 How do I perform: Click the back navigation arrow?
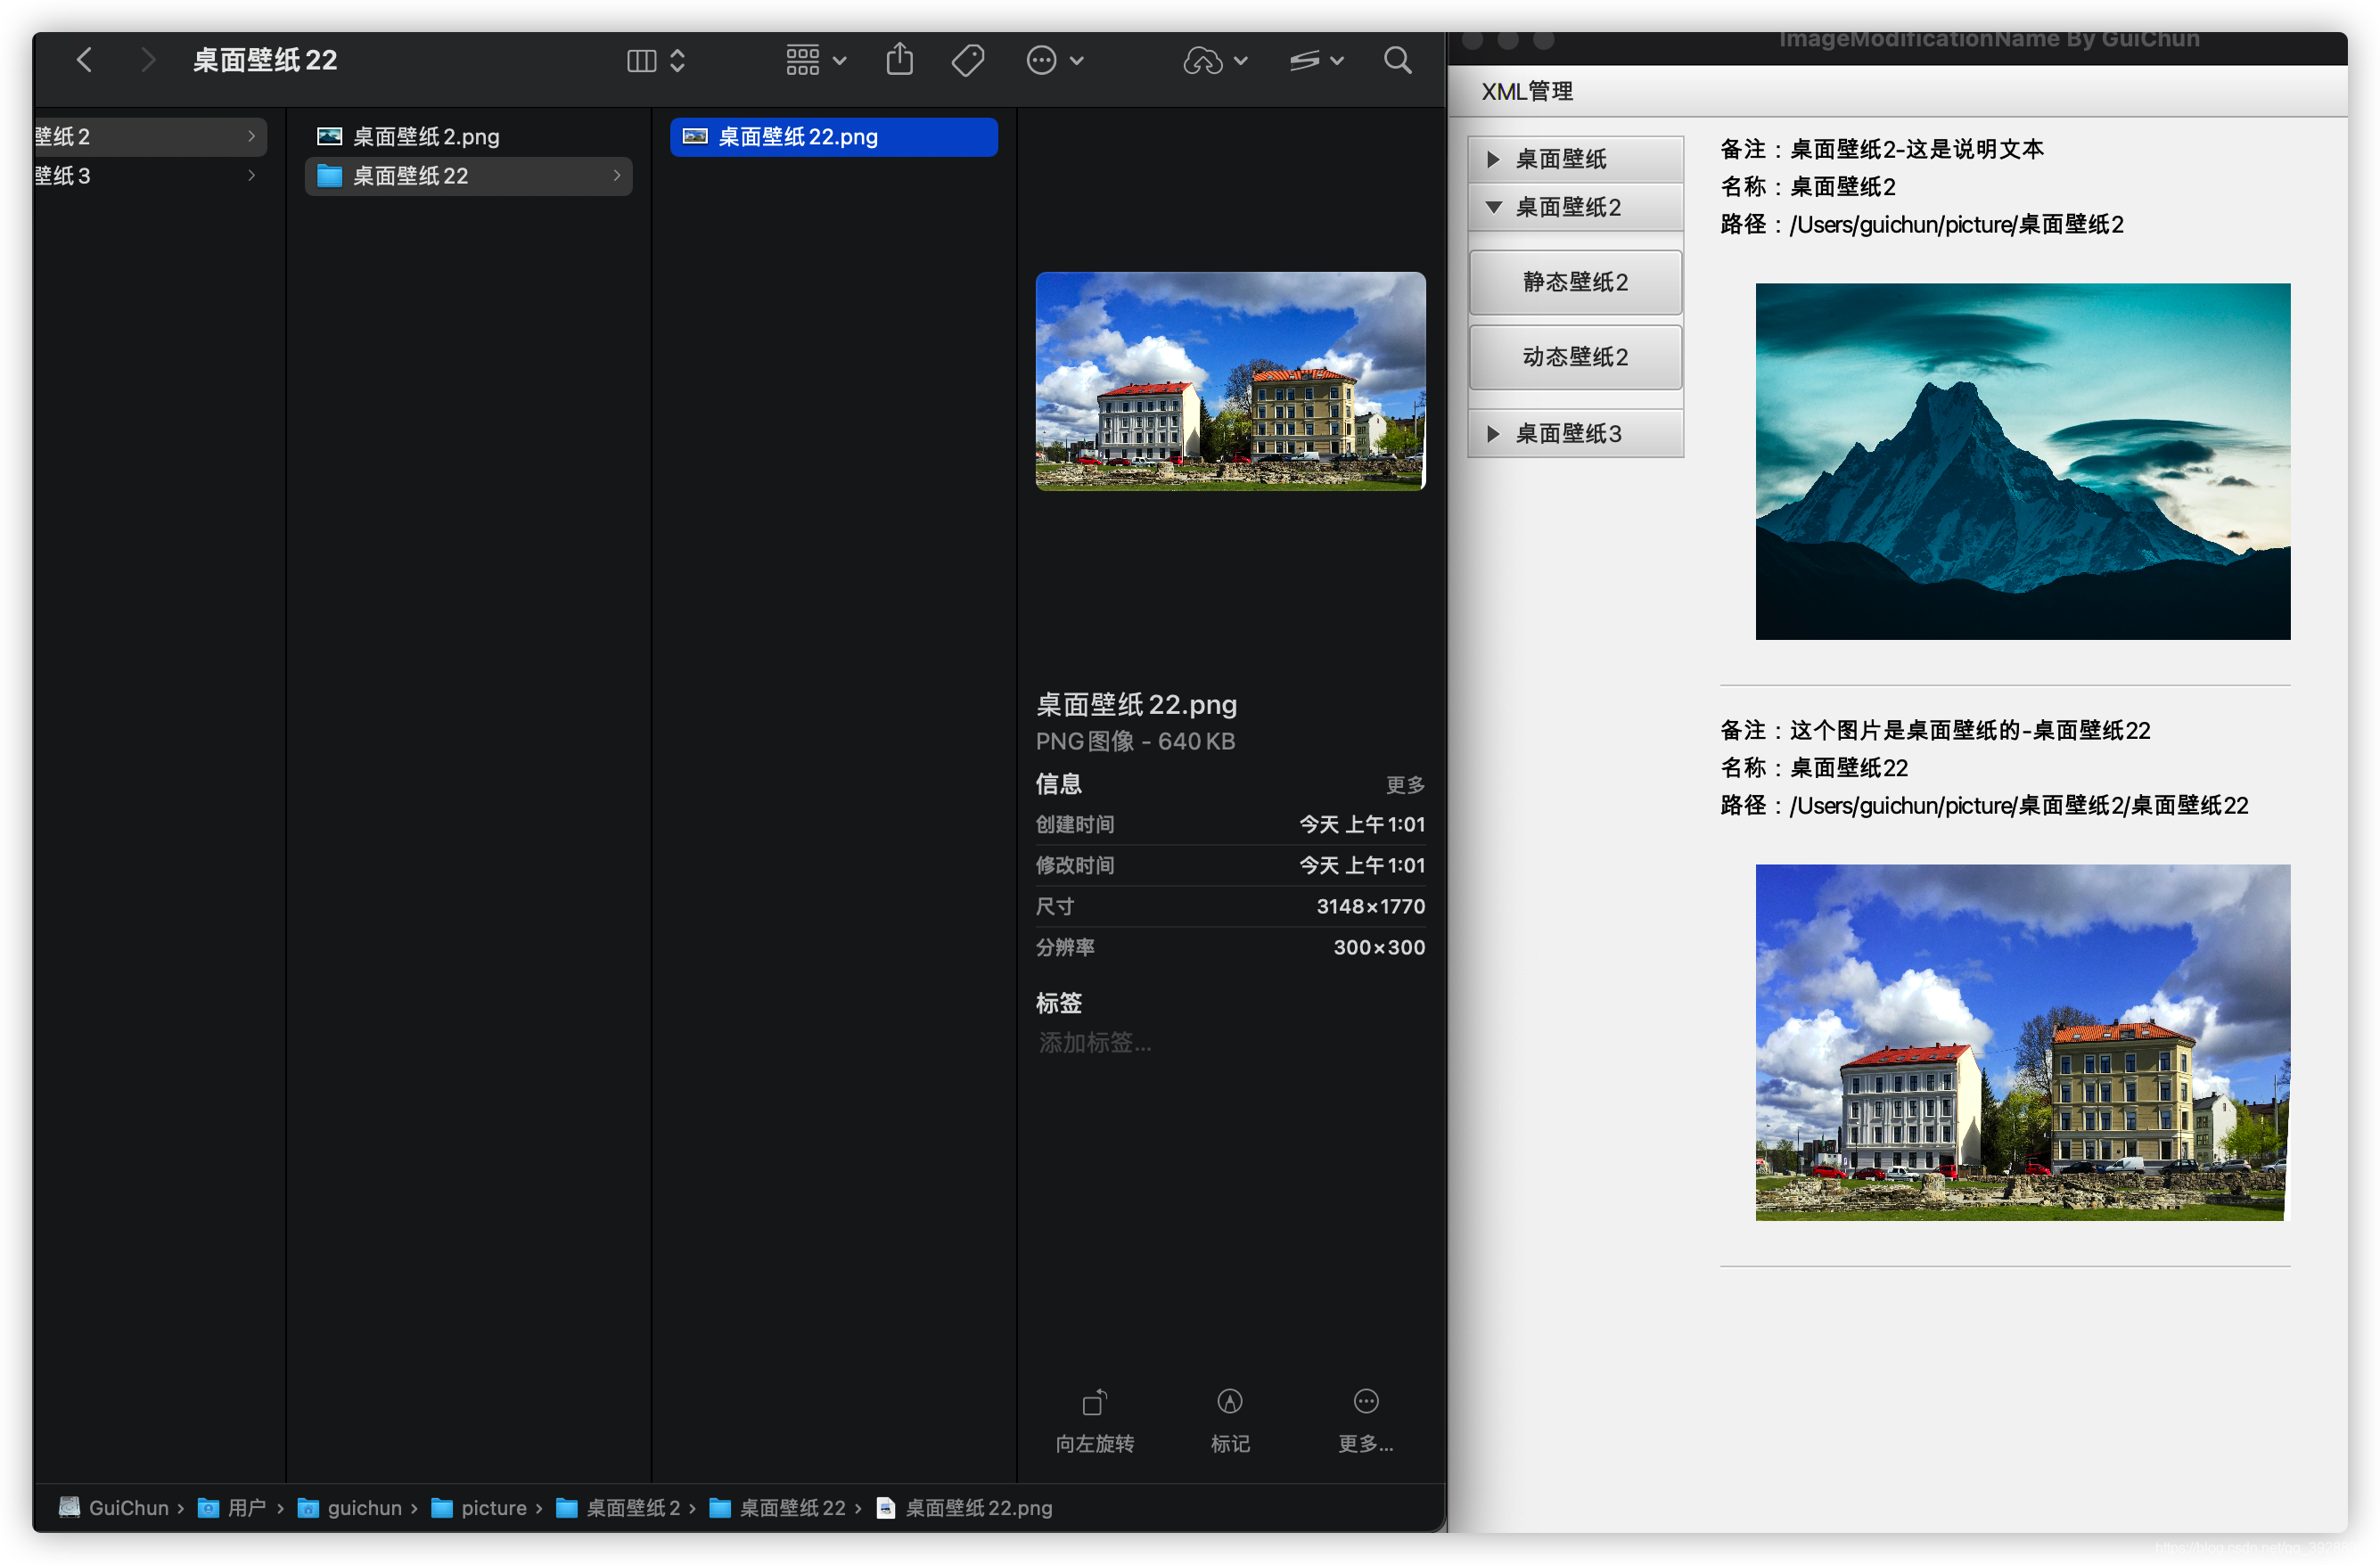86,60
